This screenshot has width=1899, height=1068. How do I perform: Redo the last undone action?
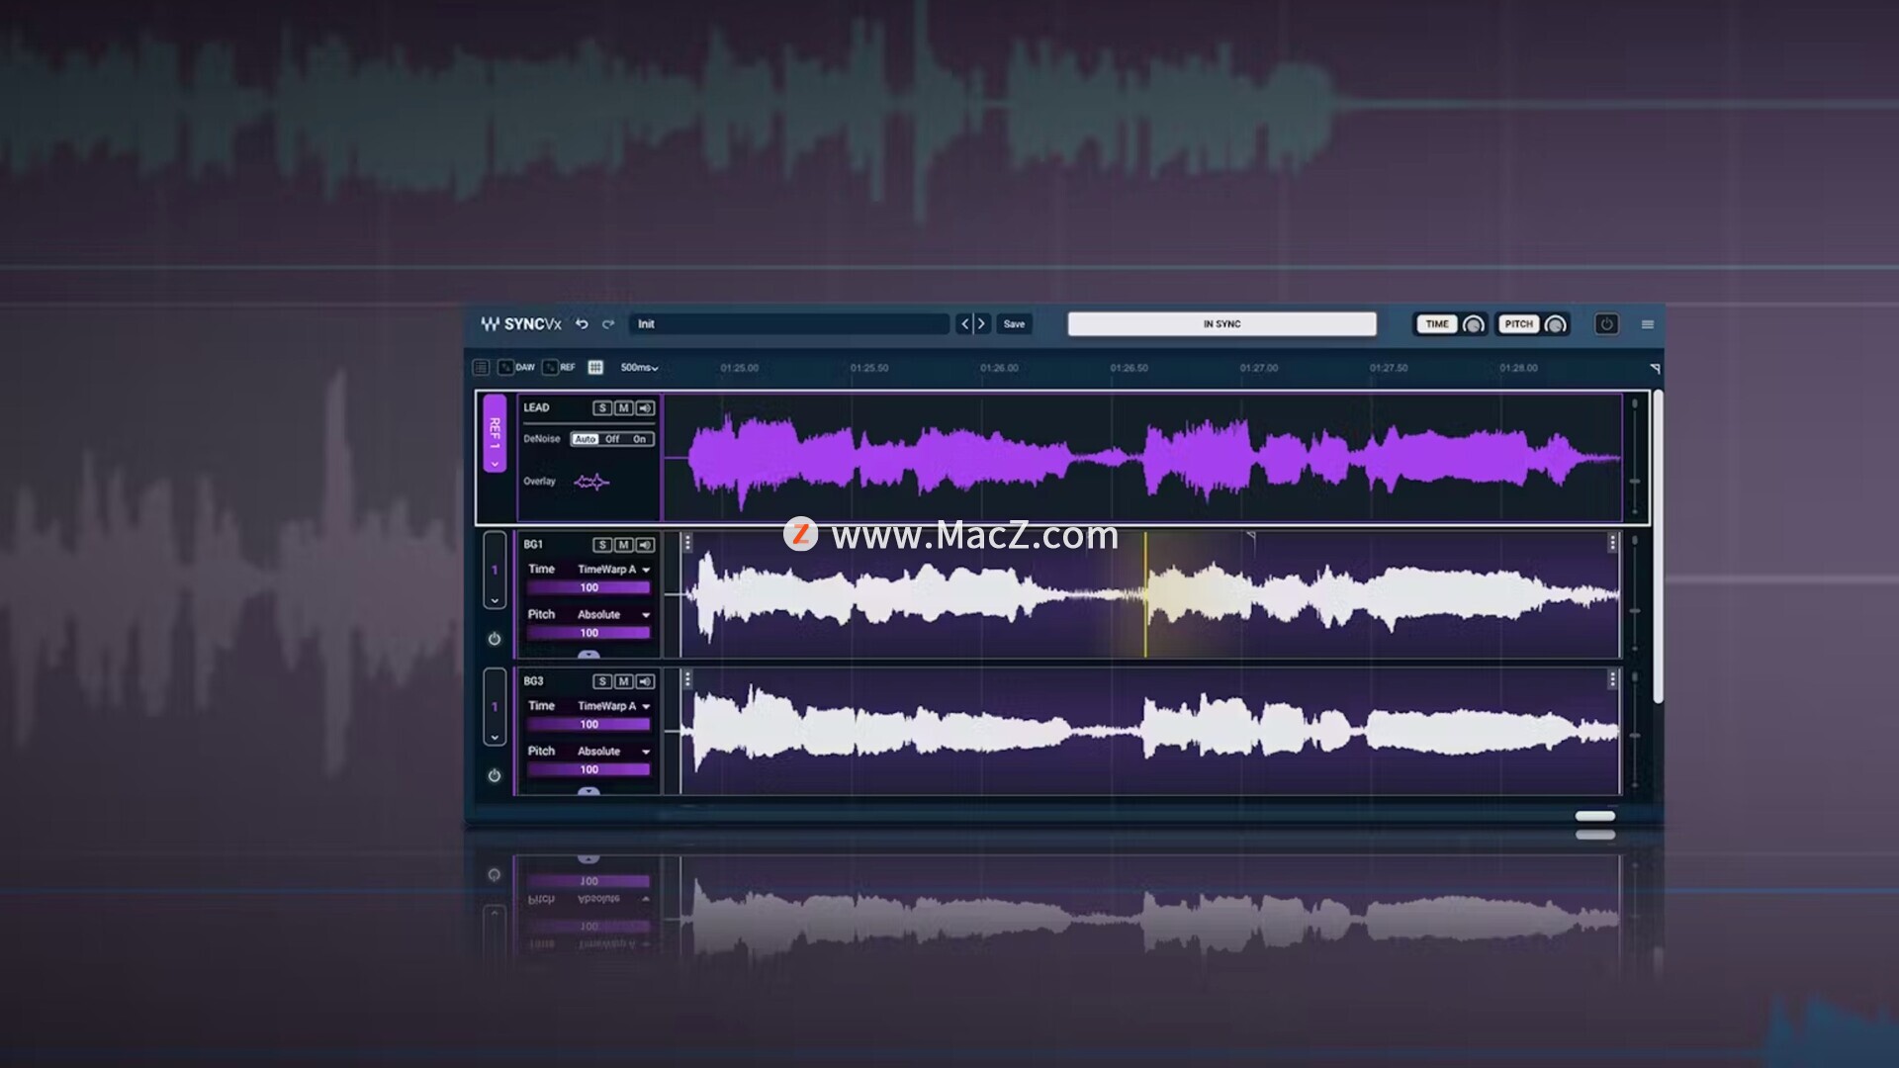608,324
